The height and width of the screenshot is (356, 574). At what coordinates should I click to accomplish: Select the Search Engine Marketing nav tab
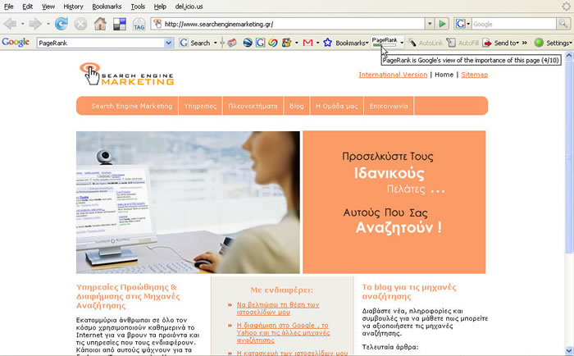click(x=131, y=106)
